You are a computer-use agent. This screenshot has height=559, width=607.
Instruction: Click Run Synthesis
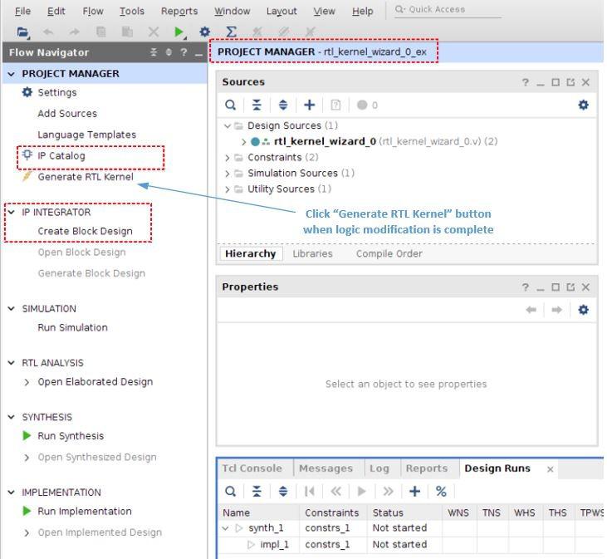pos(71,436)
